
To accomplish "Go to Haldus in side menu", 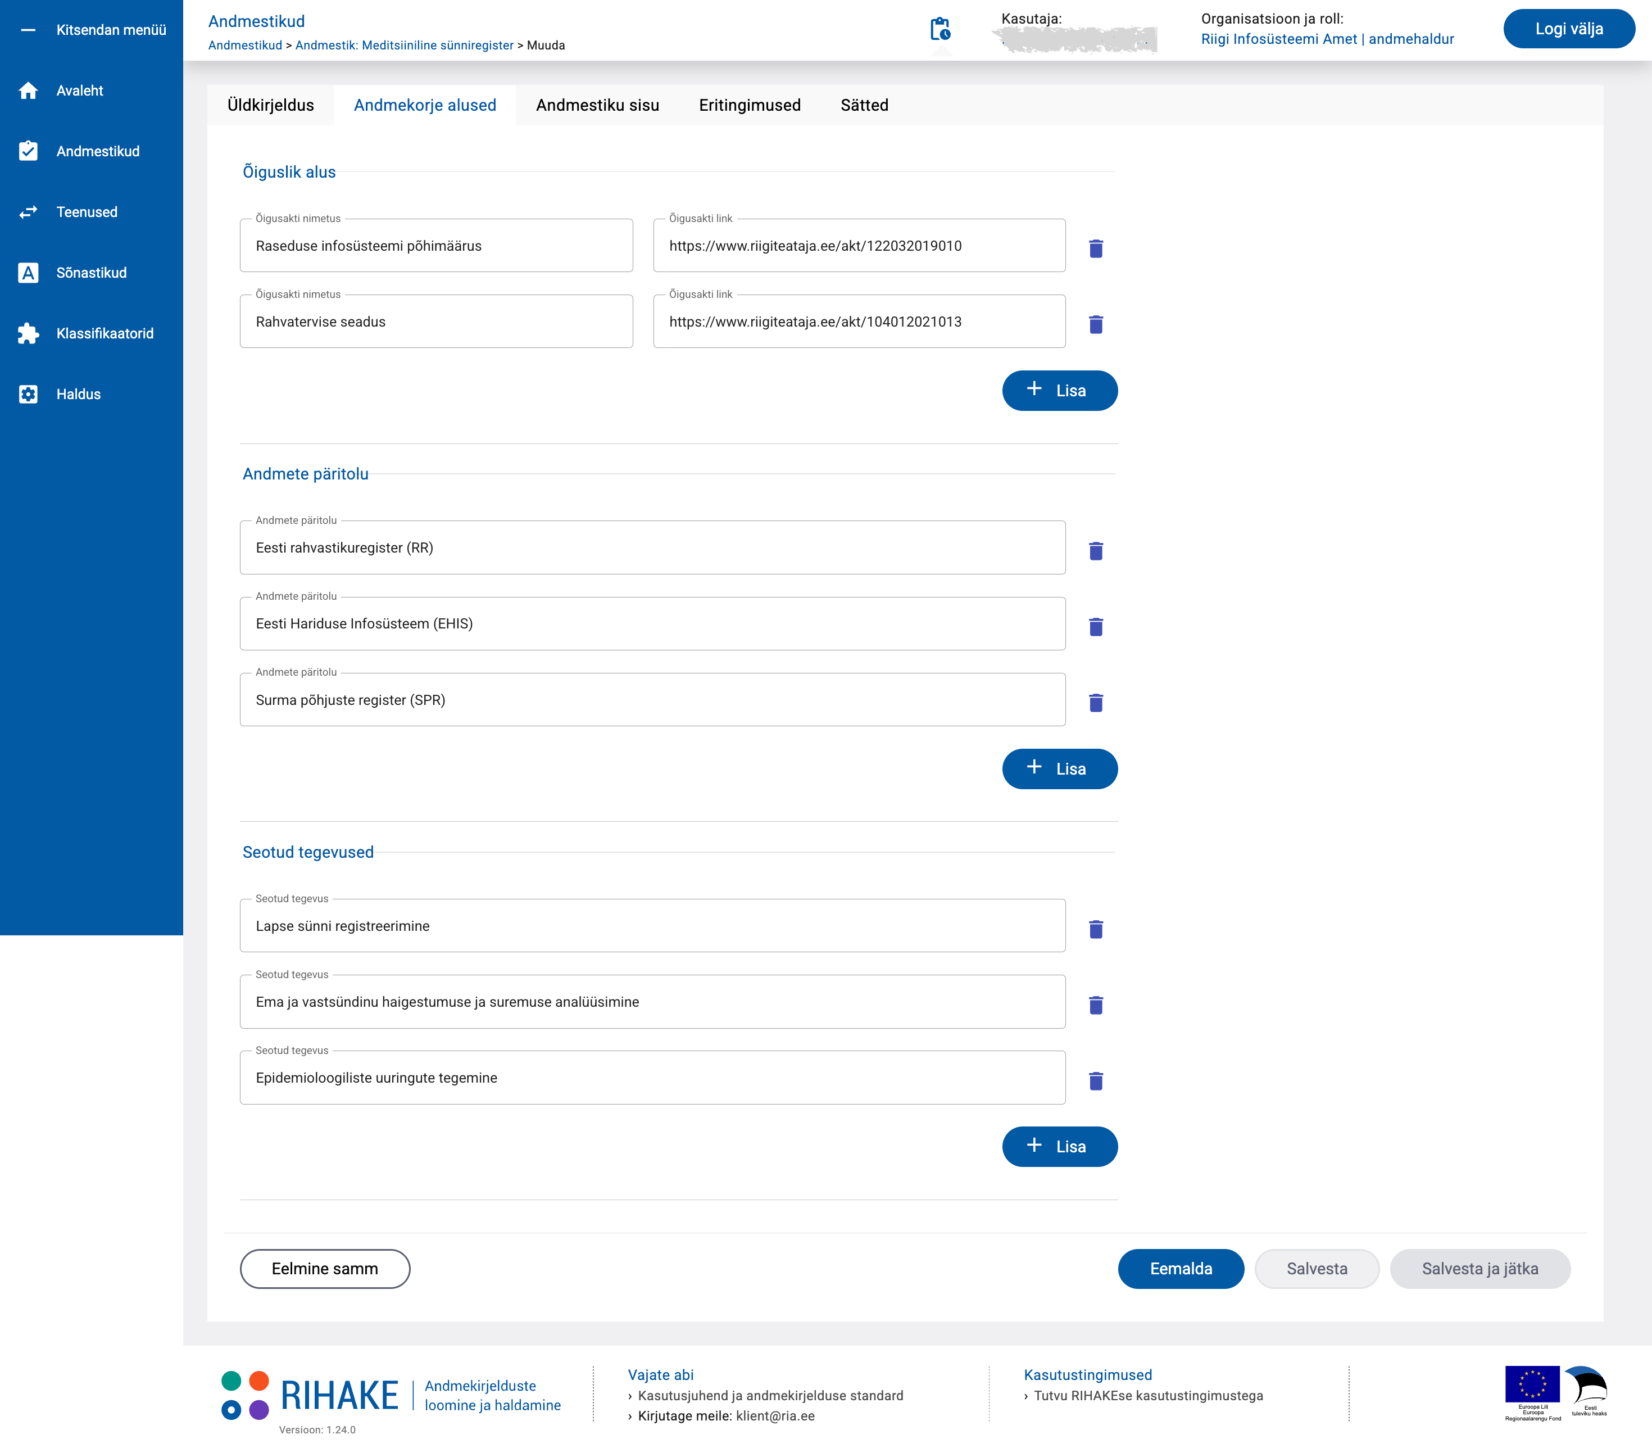I will coord(78,395).
